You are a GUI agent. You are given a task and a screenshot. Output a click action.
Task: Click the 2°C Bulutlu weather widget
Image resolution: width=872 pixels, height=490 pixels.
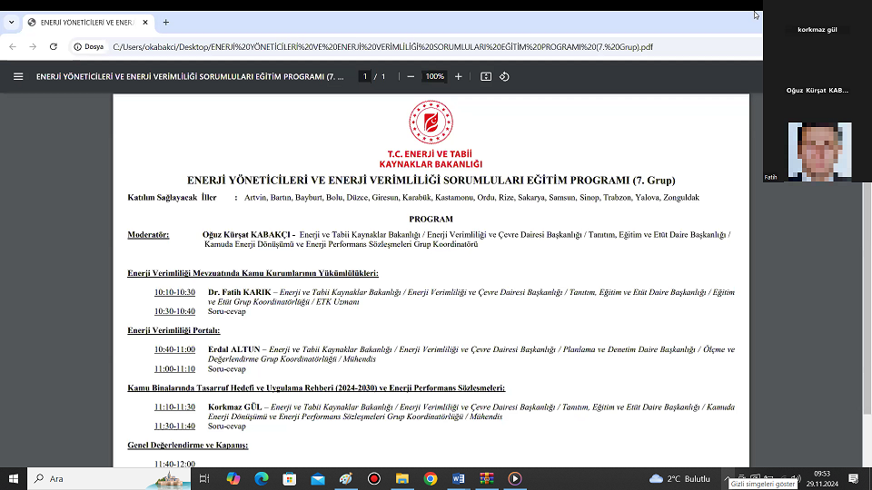click(x=679, y=478)
